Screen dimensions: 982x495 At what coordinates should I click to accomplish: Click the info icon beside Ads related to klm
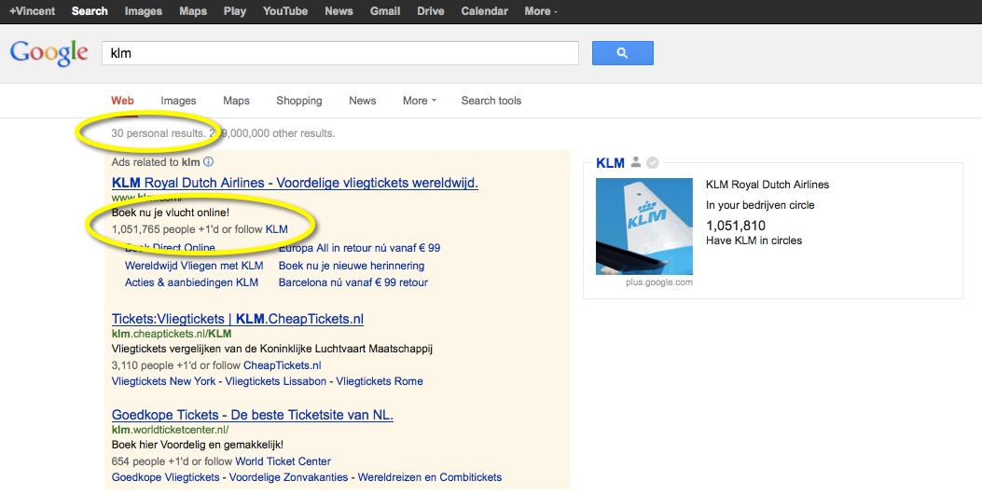click(208, 162)
